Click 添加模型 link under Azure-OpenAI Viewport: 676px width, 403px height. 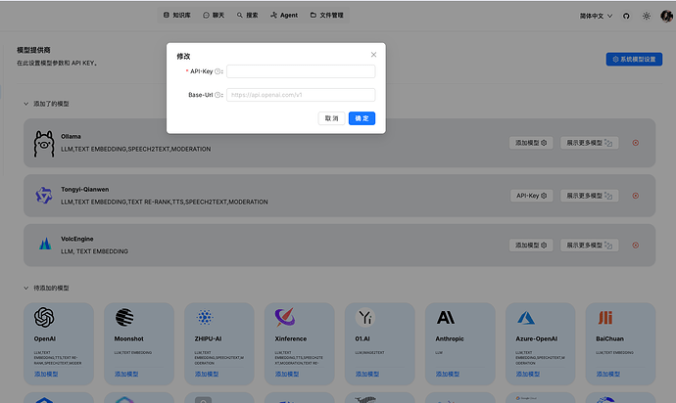pos(528,374)
